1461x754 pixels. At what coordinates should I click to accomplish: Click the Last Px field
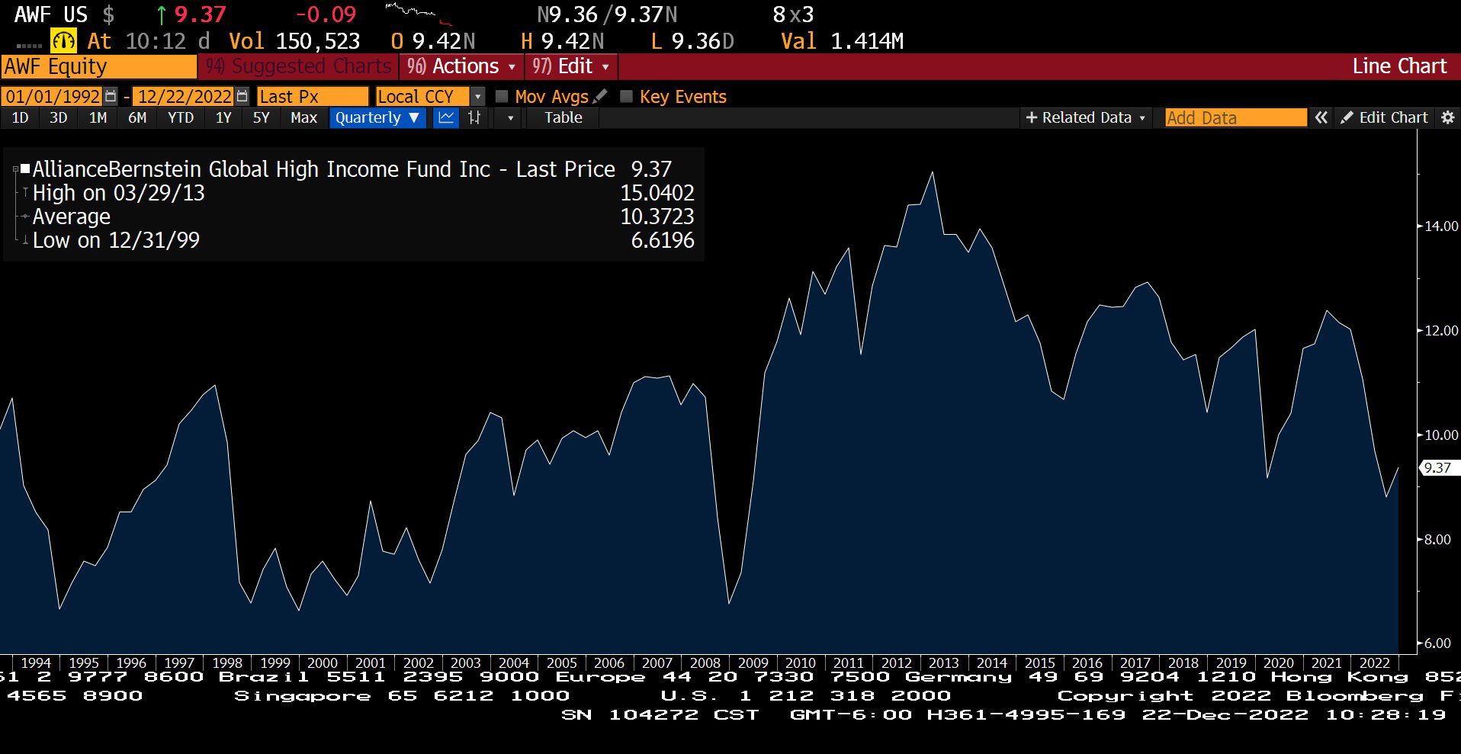313,96
